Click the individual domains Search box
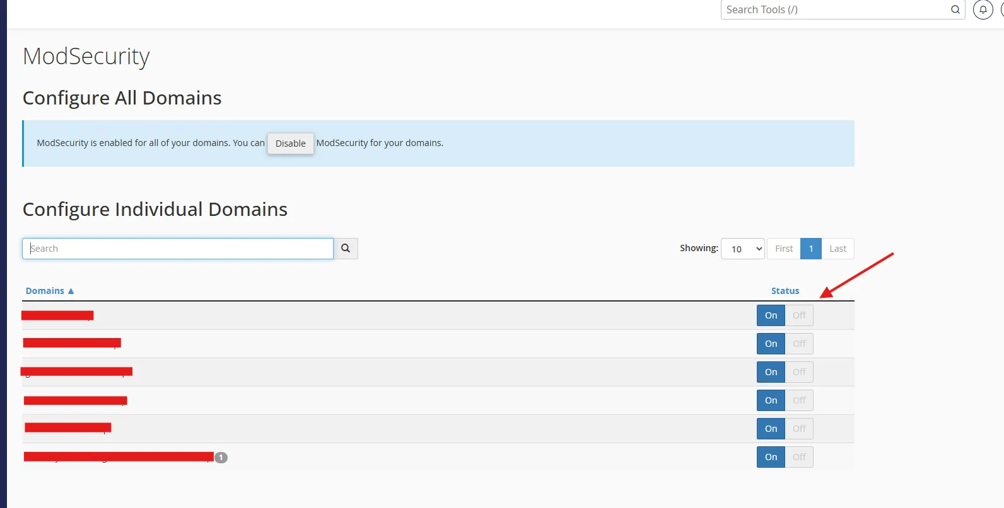The image size is (1004, 508). pyautogui.click(x=178, y=249)
